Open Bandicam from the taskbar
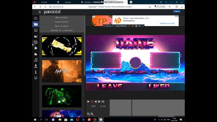This screenshot has width=217, height=122. [x=95, y=120]
